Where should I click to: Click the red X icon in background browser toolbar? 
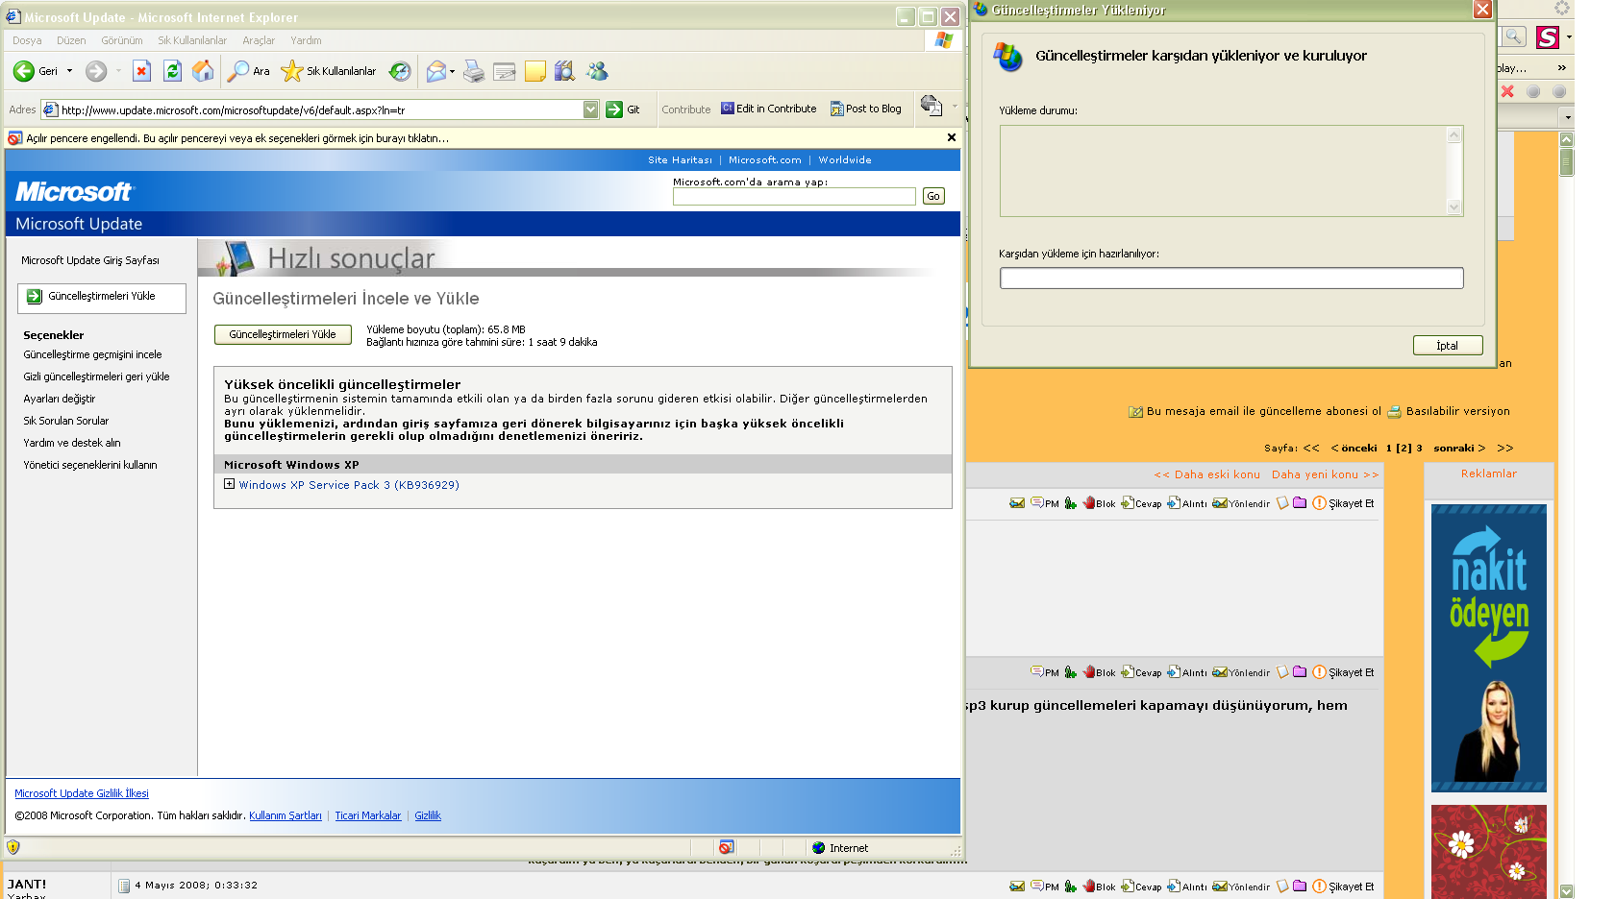tap(1507, 91)
